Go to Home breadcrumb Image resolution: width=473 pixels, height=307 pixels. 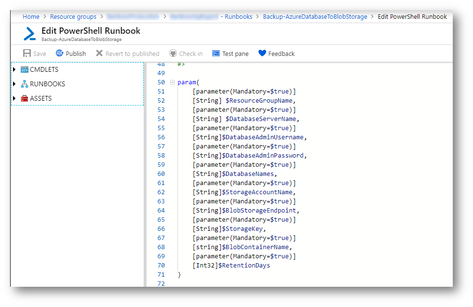[x=31, y=16]
